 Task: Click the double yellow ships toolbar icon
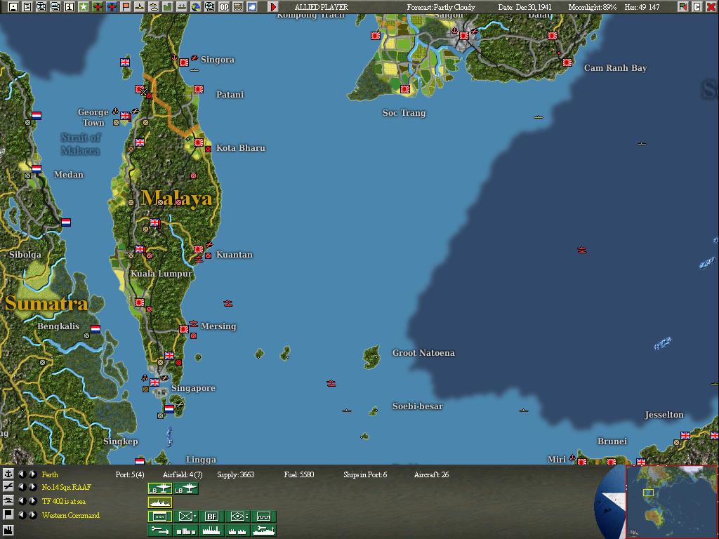click(x=154, y=7)
